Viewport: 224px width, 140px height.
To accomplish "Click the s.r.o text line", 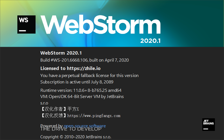I will click(44, 103).
